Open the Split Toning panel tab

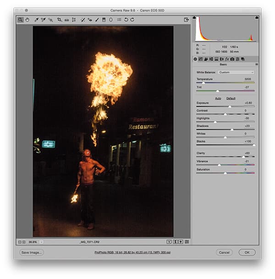tap(216, 59)
